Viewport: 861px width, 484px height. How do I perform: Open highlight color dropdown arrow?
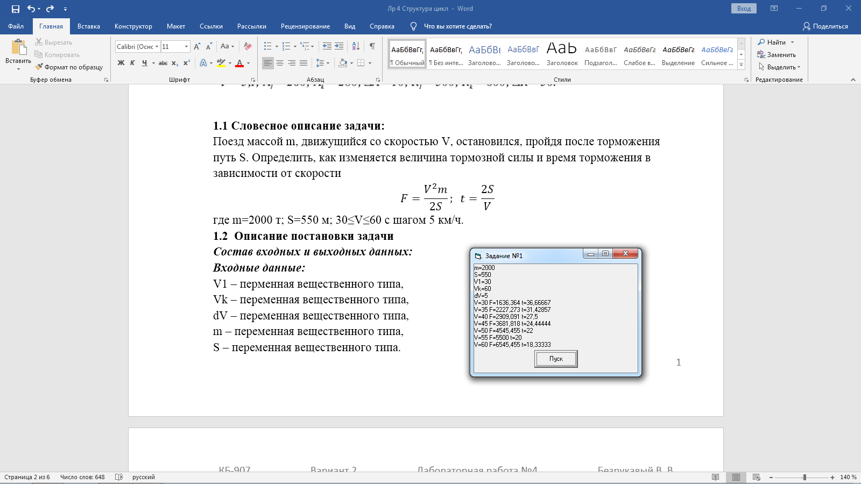coord(230,63)
